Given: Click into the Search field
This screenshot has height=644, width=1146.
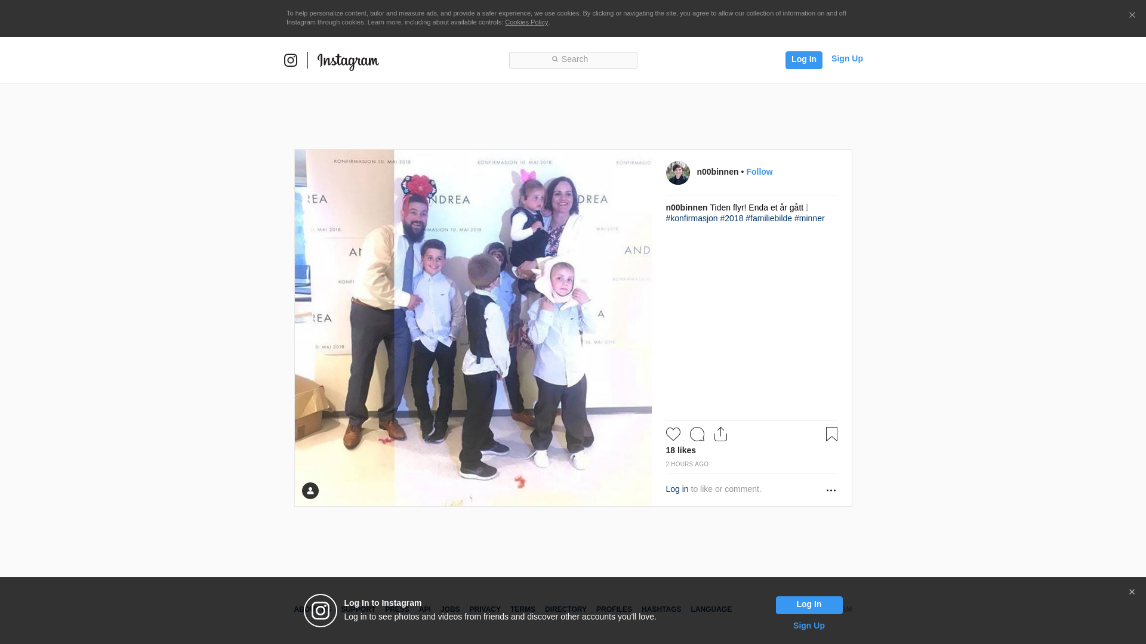Looking at the screenshot, I should tap(573, 60).
